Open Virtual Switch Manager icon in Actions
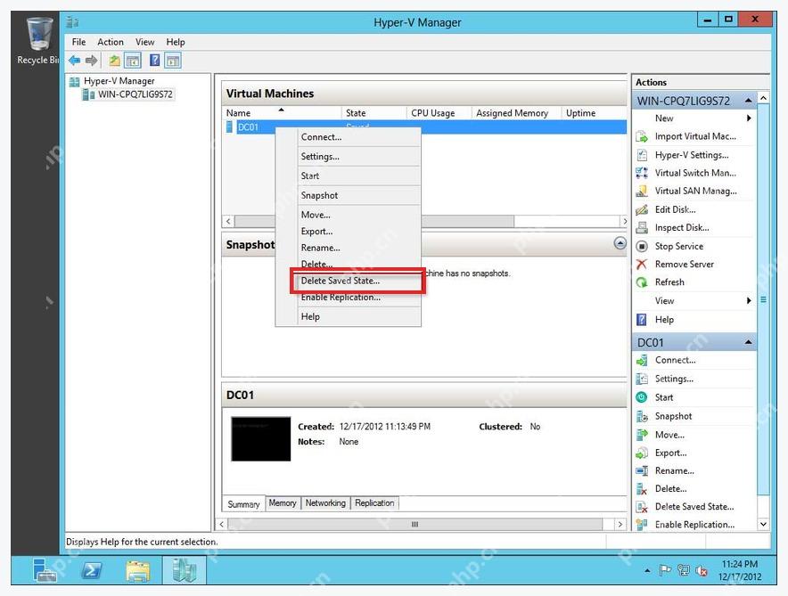This screenshot has height=596, width=788. coord(642,173)
